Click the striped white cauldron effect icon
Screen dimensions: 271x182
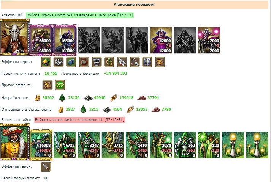point(97,62)
